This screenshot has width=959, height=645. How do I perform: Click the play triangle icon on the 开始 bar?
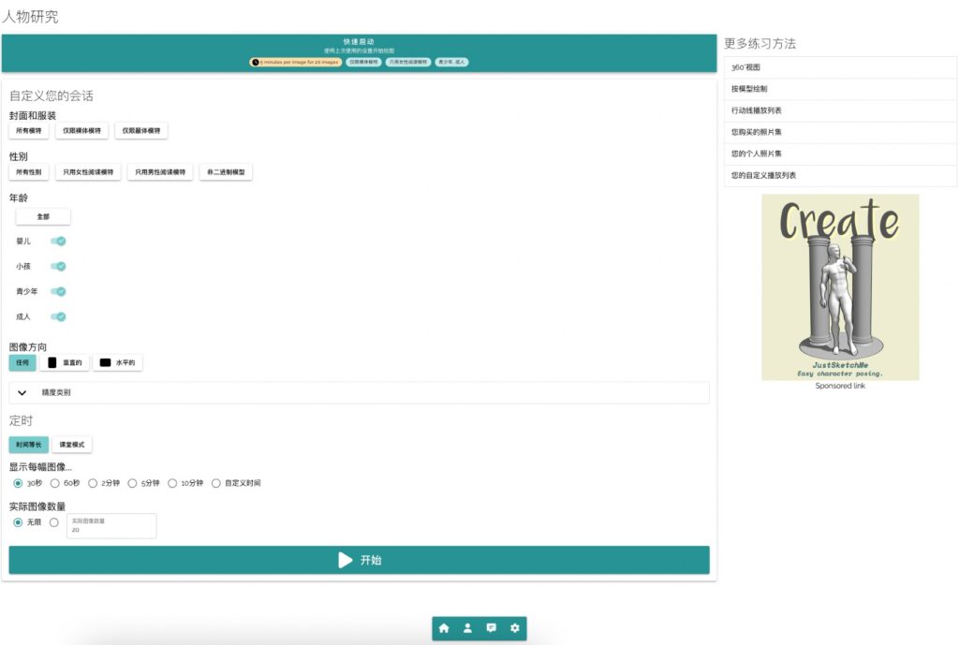point(345,560)
